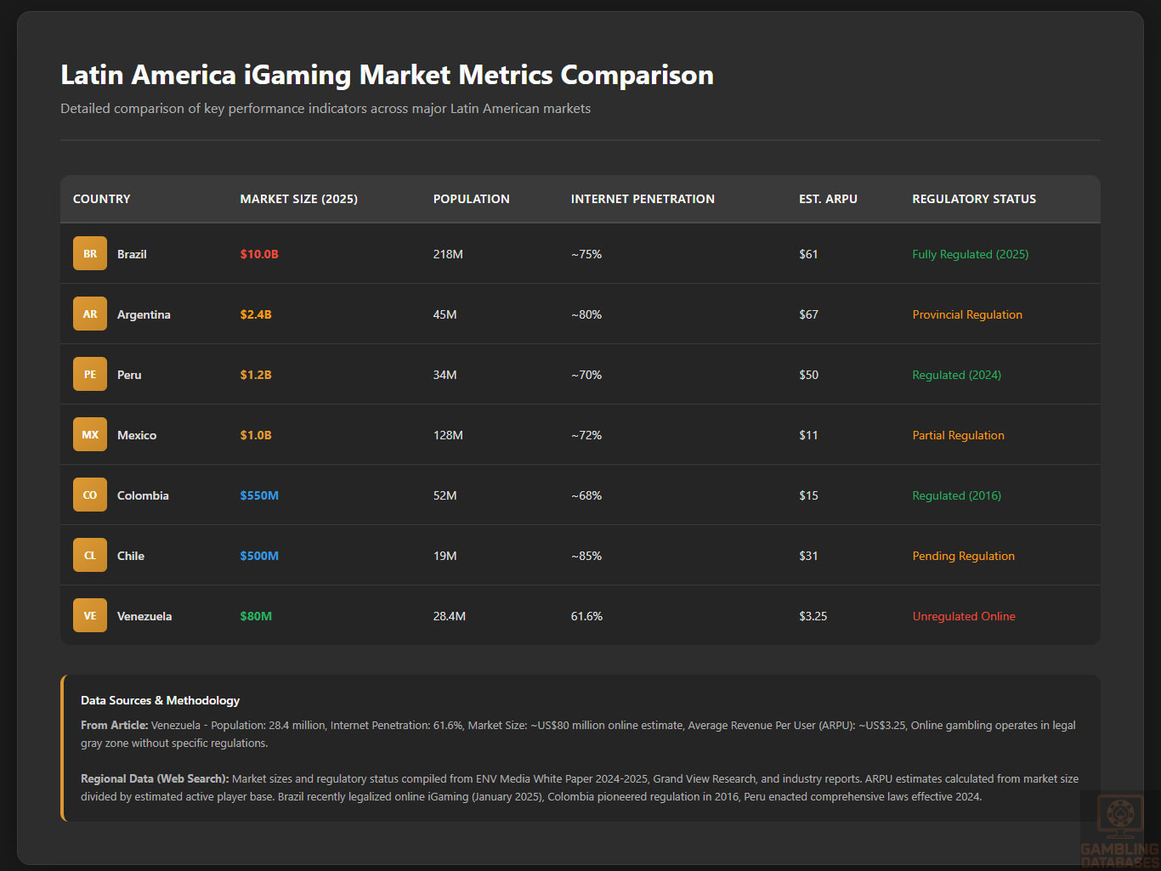Click the Population column header
The height and width of the screenshot is (871, 1161).
[x=471, y=199]
